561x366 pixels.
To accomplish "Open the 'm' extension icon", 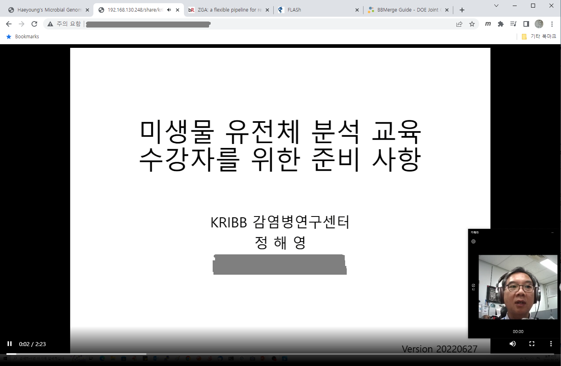I will (488, 24).
